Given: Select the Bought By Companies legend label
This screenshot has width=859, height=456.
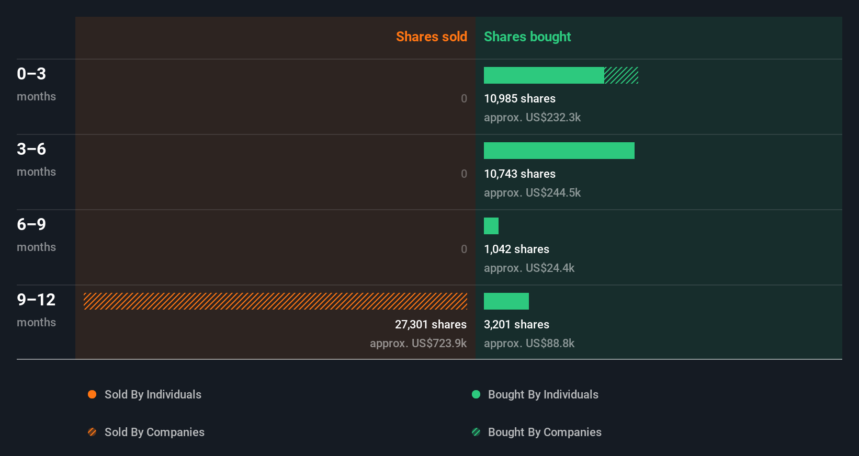Looking at the screenshot, I should tap(545, 432).
